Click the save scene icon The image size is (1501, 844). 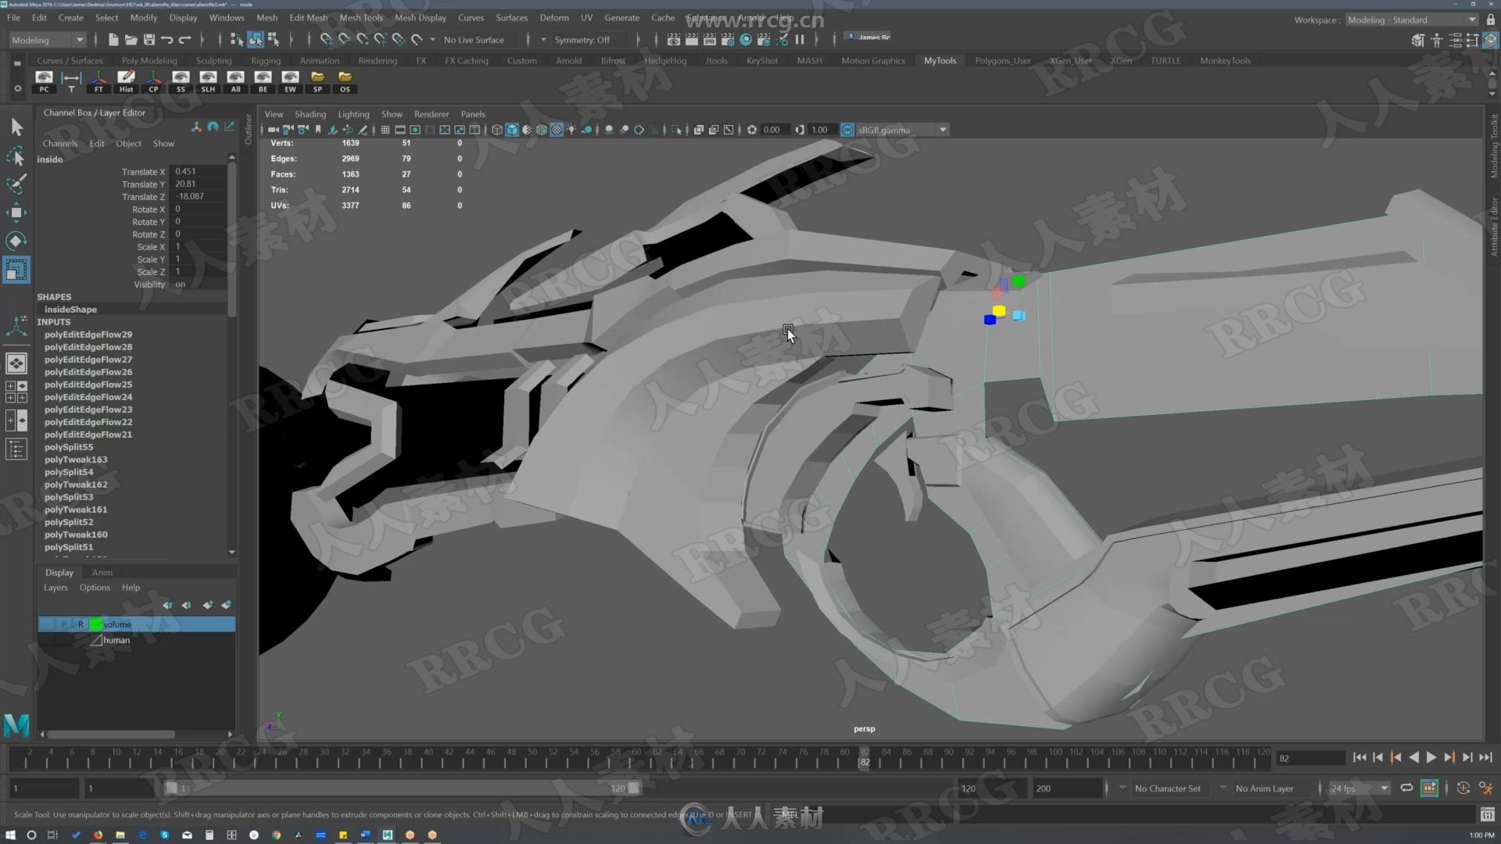click(x=149, y=39)
